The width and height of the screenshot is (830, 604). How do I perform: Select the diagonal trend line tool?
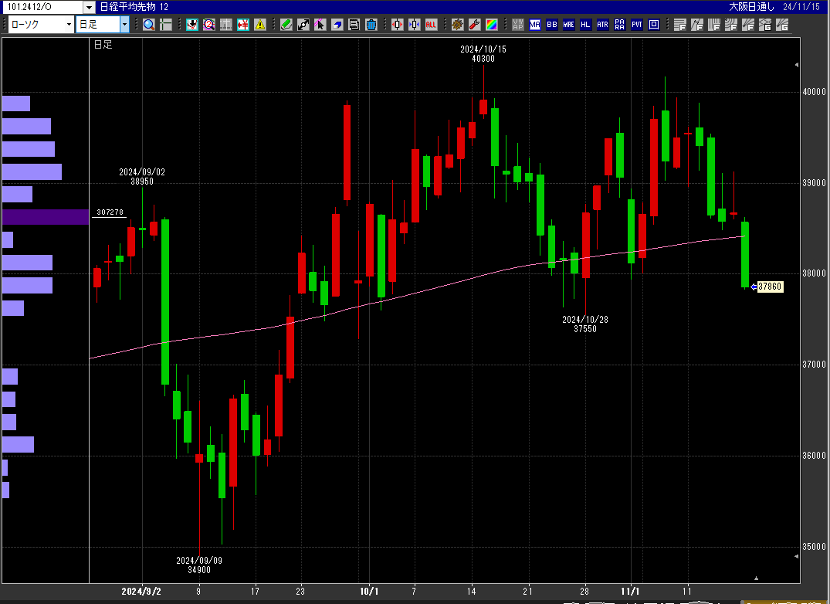(x=303, y=25)
